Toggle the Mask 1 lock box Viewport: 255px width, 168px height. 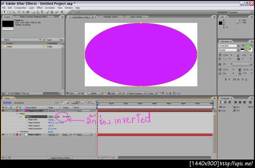(11, 117)
